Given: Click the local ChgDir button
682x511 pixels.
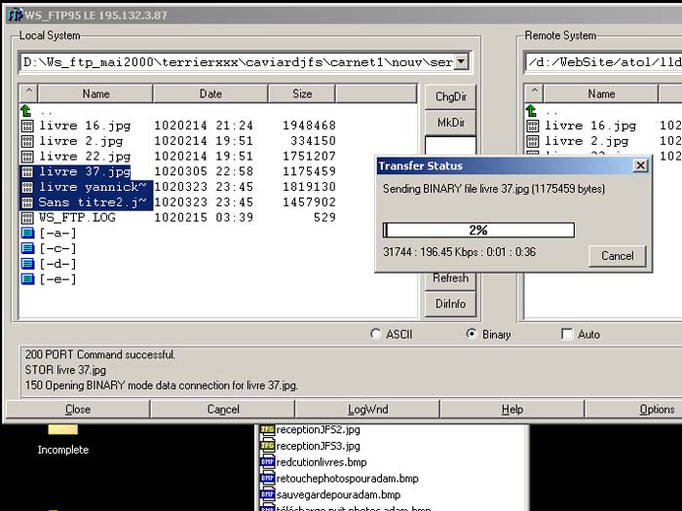Looking at the screenshot, I should pos(450,97).
